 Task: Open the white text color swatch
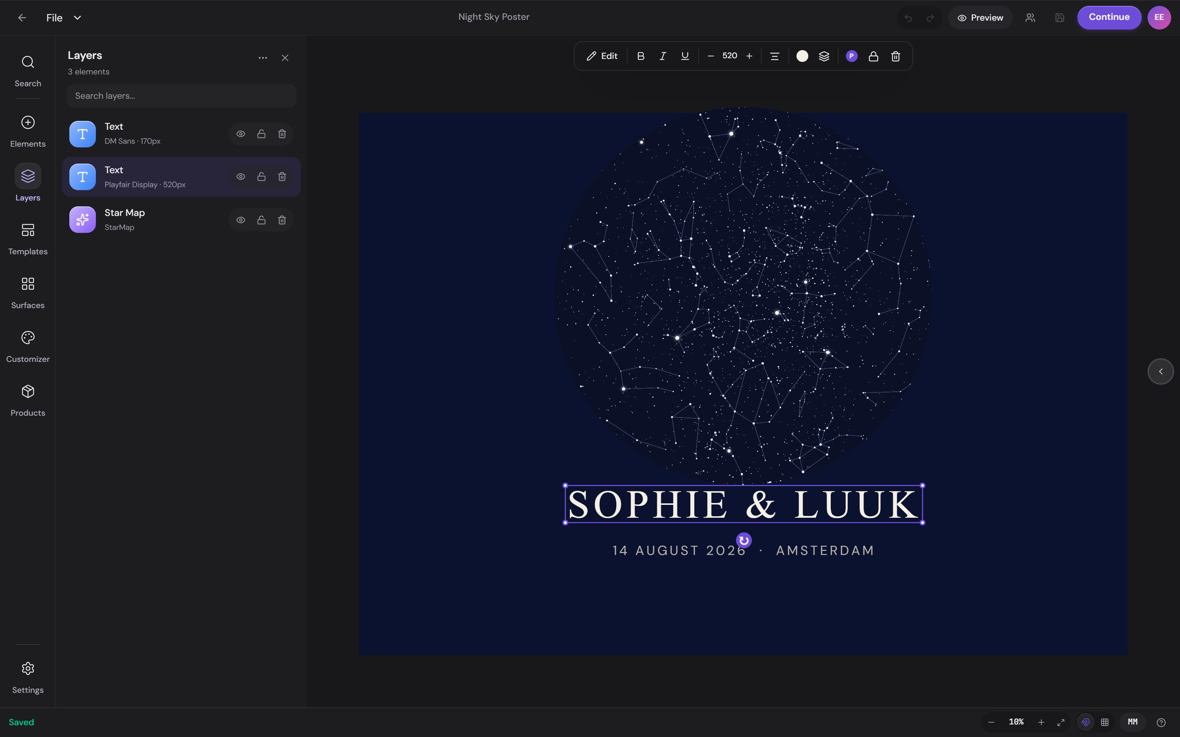pos(802,56)
